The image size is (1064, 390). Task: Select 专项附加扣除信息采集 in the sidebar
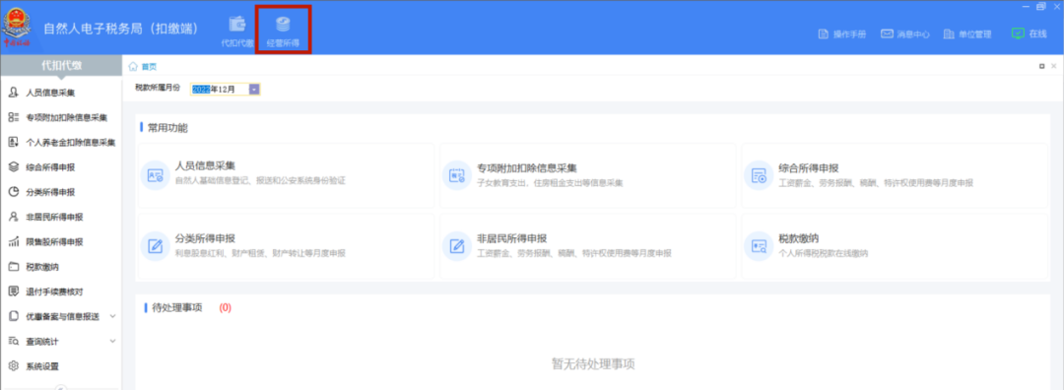(x=61, y=117)
